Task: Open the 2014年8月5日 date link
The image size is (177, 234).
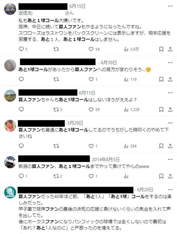Action: click(106, 160)
